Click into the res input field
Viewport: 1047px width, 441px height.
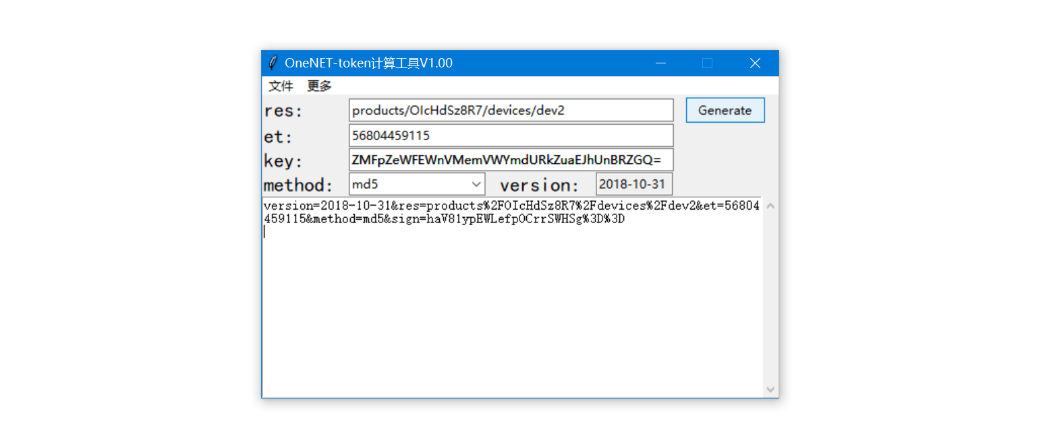(511, 111)
